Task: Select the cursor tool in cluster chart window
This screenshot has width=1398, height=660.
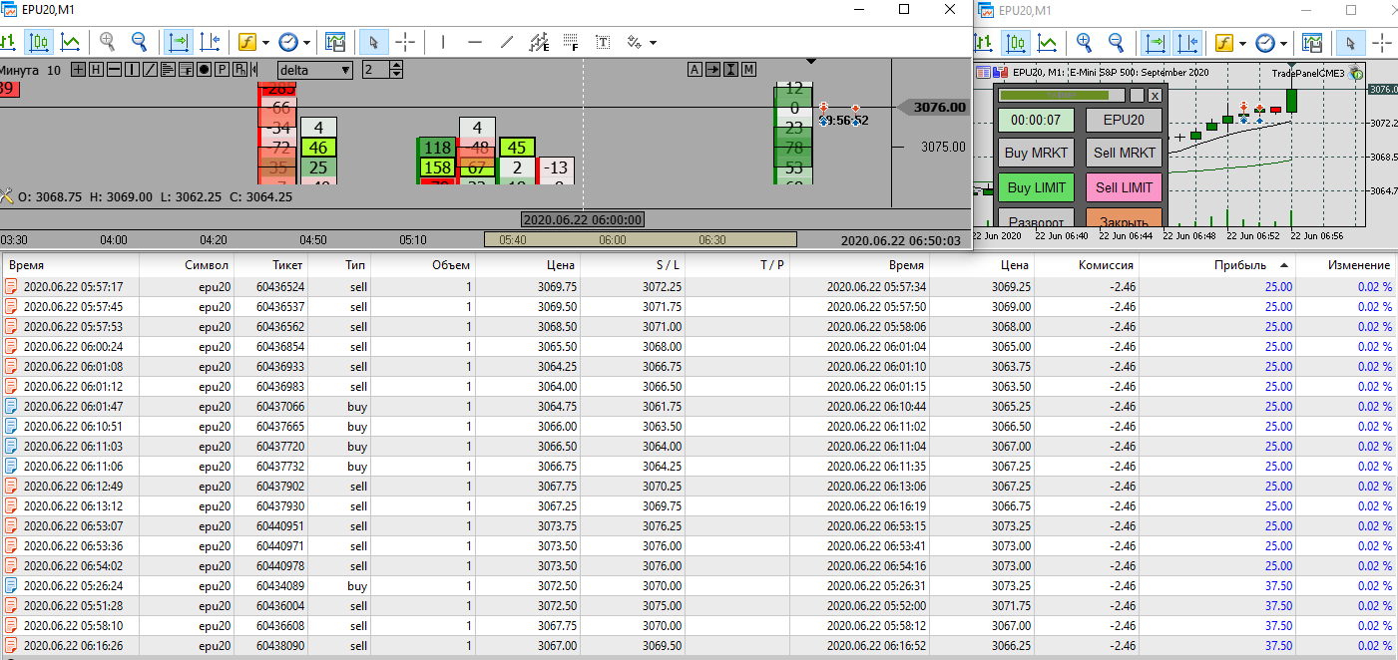Action: (x=374, y=42)
